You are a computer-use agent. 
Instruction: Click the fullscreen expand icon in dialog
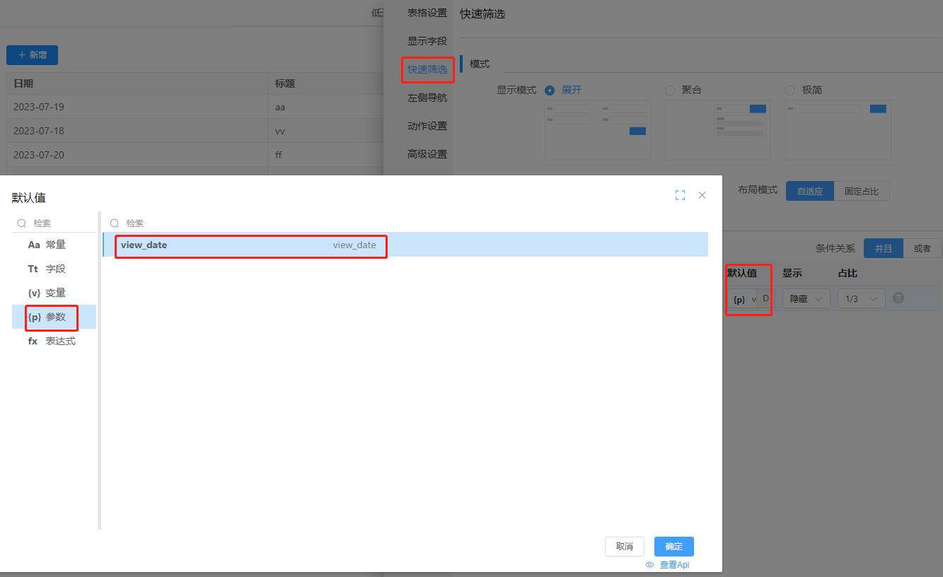(680, 195)
